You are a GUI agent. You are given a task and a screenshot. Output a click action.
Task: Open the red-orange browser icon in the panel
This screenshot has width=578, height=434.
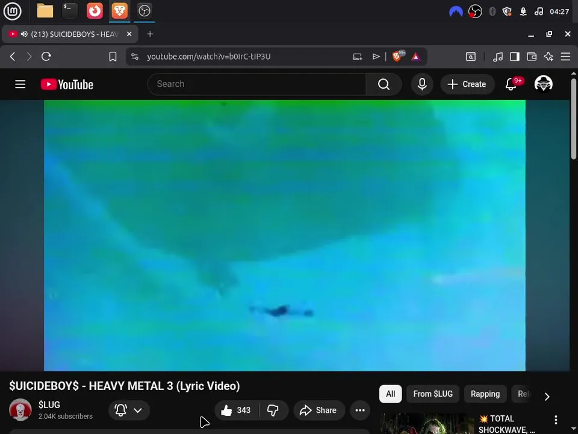(95, 11)
